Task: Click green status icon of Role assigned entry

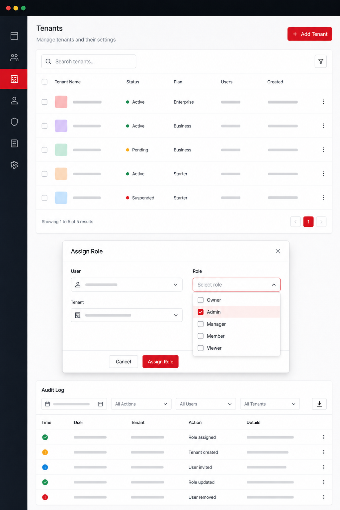Action: pyautogui.click(x=45, y=437)
